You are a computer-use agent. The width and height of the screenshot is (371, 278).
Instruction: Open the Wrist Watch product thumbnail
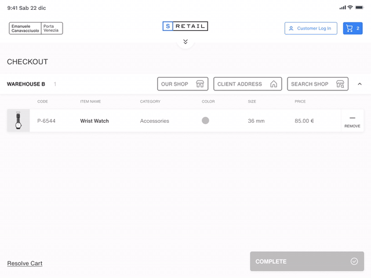pos(19,120)
